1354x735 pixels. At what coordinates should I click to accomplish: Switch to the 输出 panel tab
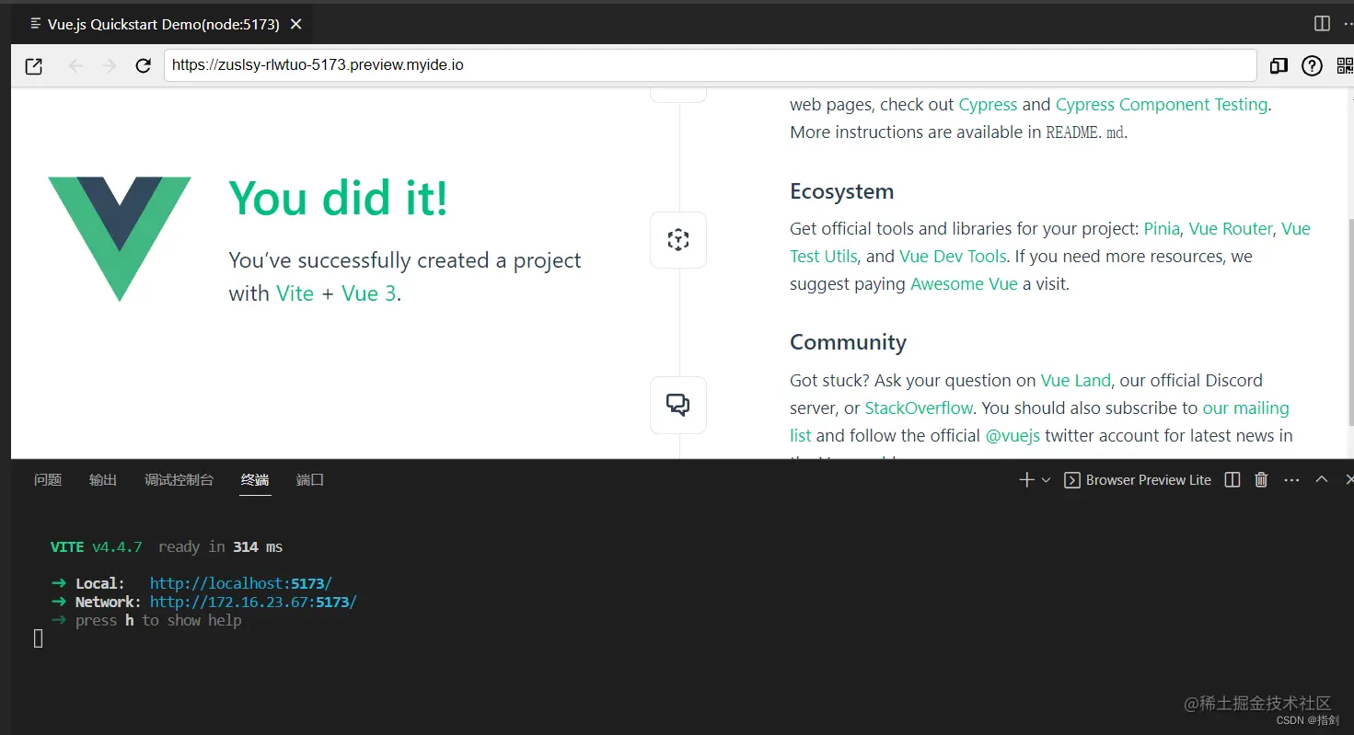pos(103,480)
